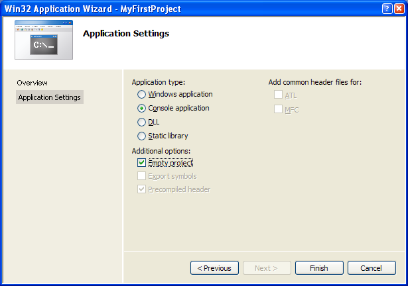The height and width of the screenshot is (286, 408).
Task: Choose the DLL application type
Action: click(141, 122)
